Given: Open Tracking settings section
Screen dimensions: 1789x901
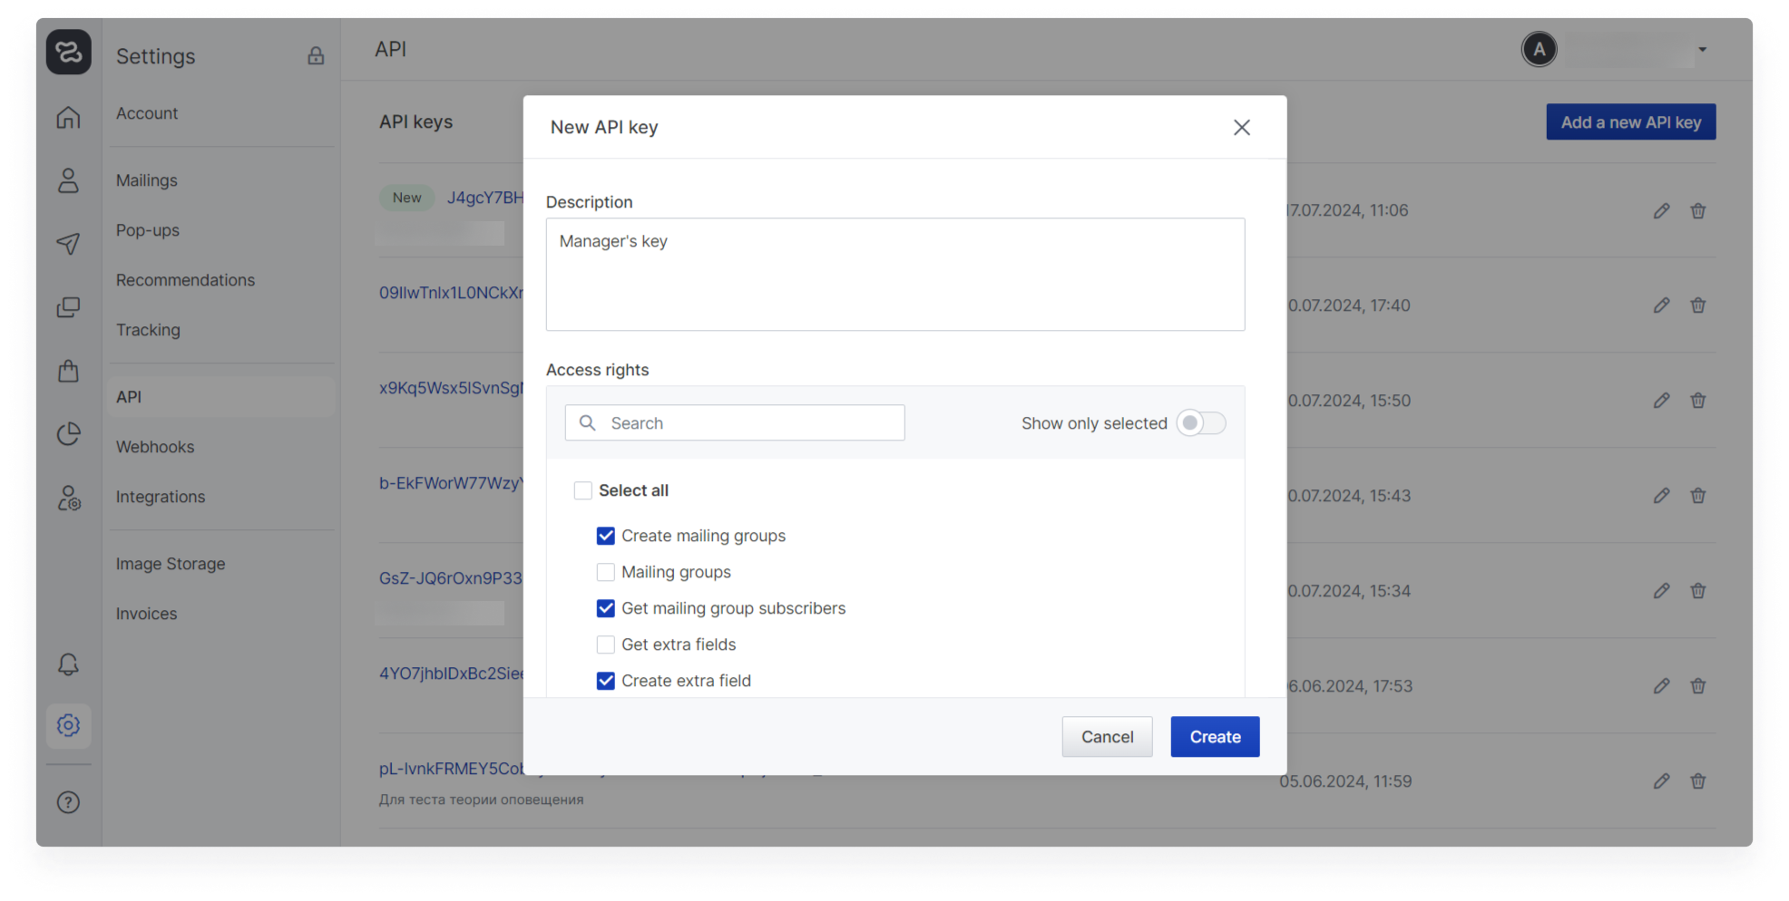Looking at the screenshot, I should point(148,330).
